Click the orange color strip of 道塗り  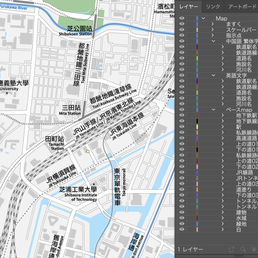coord(197,189)
